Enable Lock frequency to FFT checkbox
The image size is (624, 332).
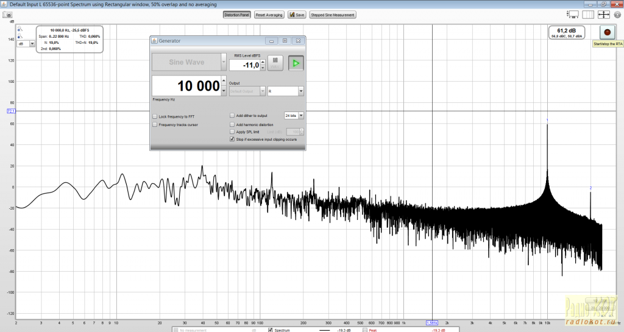click(155, 116)
